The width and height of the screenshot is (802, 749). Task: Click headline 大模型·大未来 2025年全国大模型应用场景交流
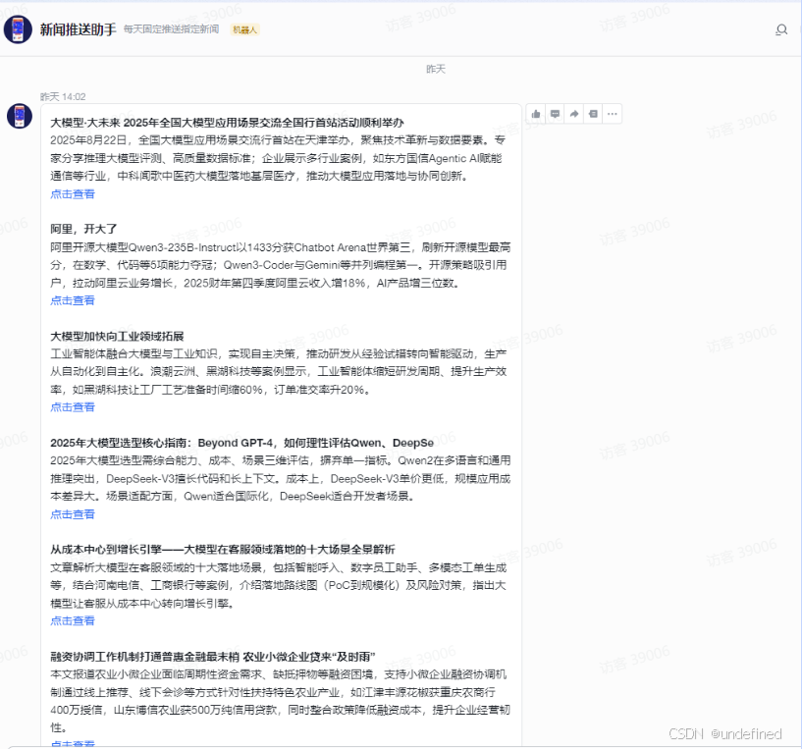click(x=227, y=123)
